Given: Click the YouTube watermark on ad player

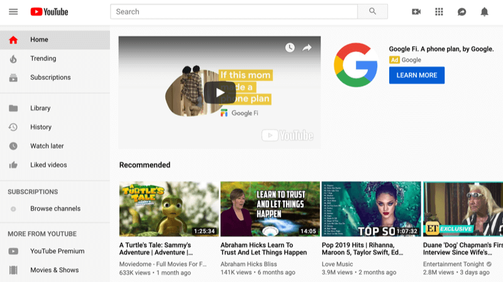Looking at the screenshot, I should pos(287,136).
